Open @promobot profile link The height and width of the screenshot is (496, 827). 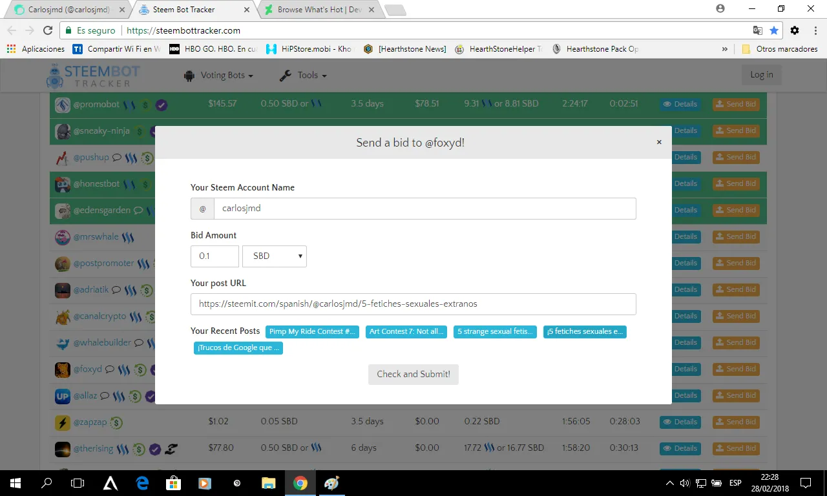96,104
